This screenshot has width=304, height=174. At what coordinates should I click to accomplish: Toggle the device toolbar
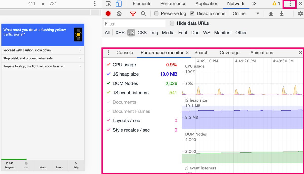point(119,4)
